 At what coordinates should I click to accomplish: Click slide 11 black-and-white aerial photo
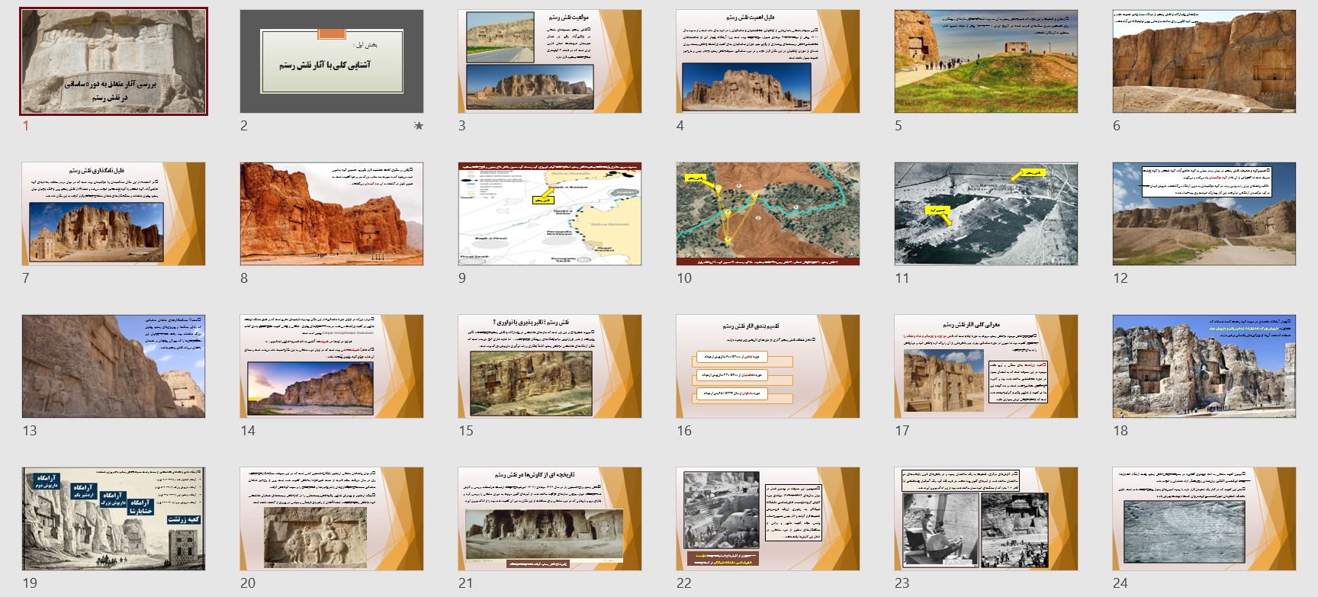pos(985,213)
